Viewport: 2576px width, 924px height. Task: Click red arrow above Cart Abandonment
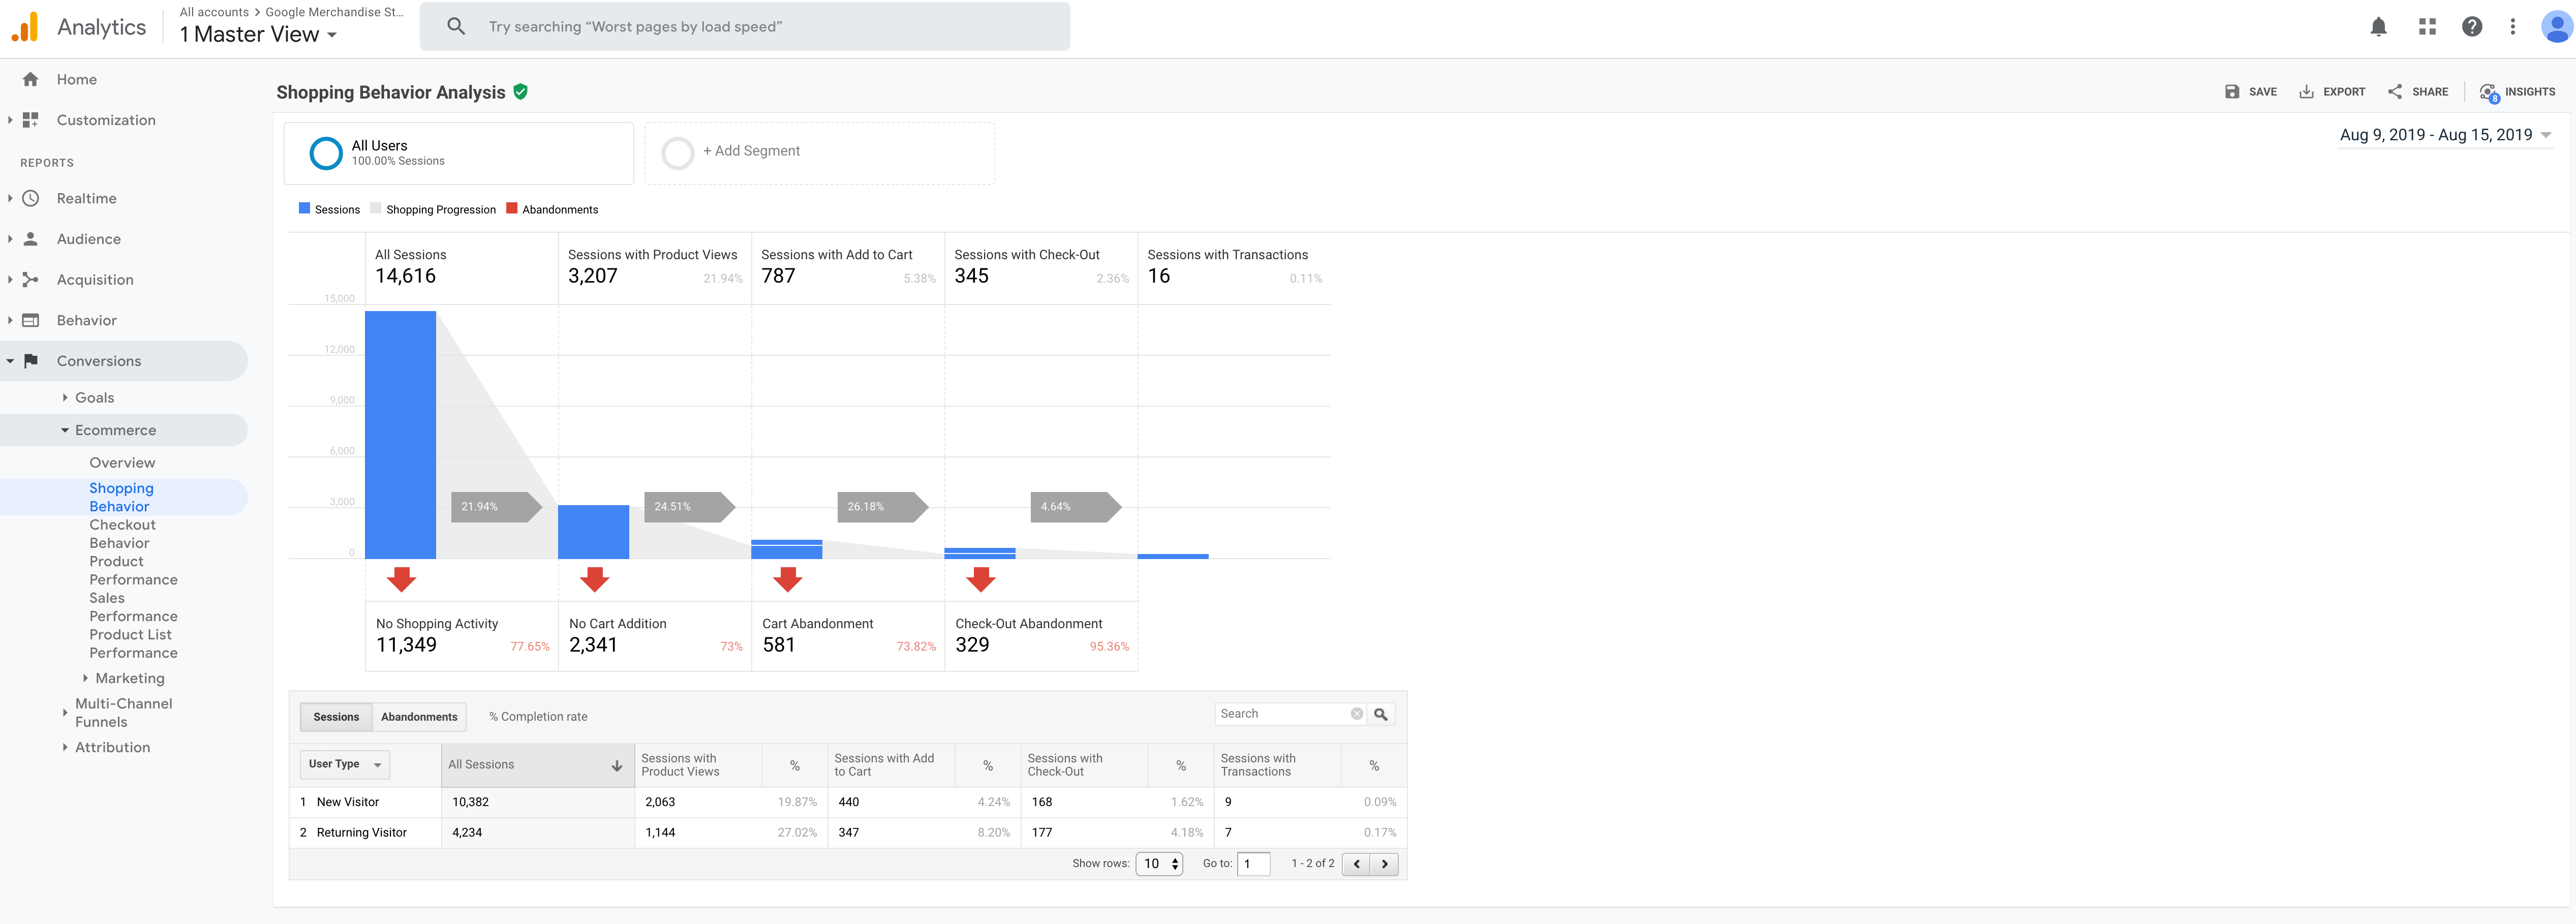pos(788,579)
